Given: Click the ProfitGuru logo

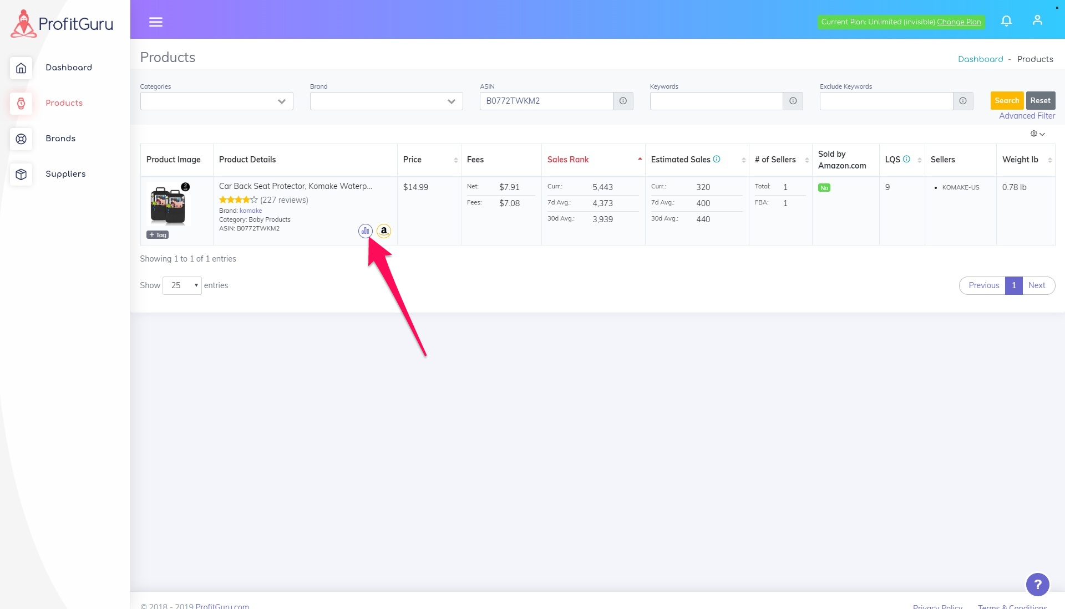Looking at the screenshot, I should pyautogui.click(x=62, y=23).
